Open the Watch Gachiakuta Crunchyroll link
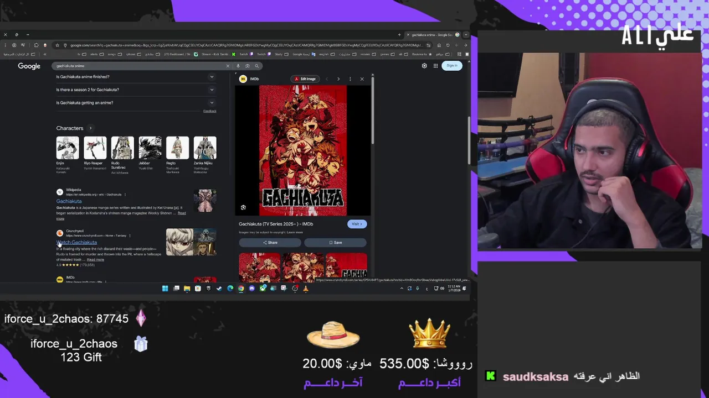Image resolution: width=709 pixels, height=398 pixels. 77,242
